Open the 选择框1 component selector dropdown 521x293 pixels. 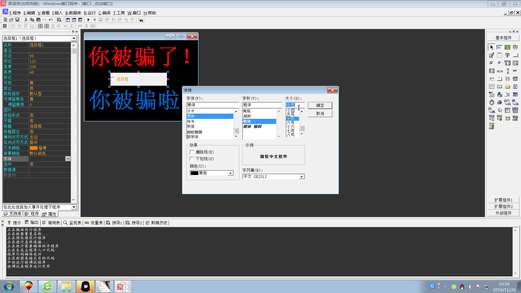tap(74, 38)
